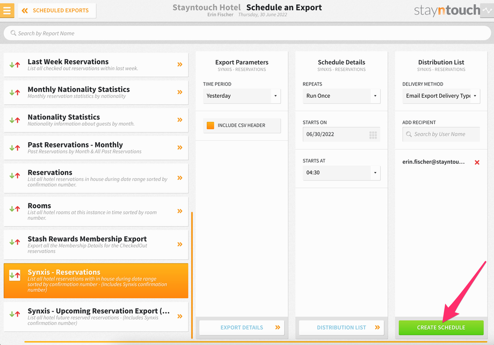The height and width of the screenshot is (345, 494).
Task: Focus the Search by User Name field
Action: (441, 135)
